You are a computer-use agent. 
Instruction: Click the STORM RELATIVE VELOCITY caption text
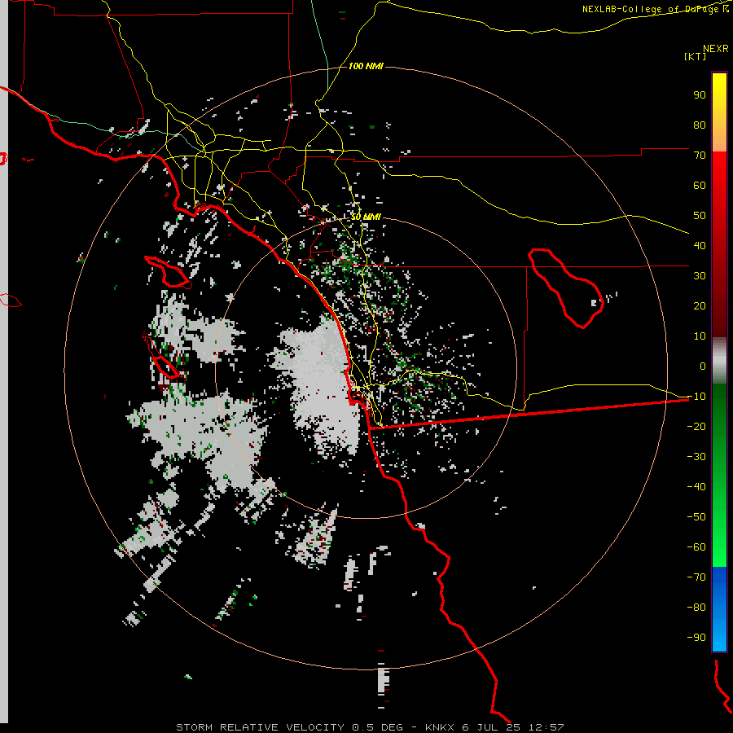260,727
